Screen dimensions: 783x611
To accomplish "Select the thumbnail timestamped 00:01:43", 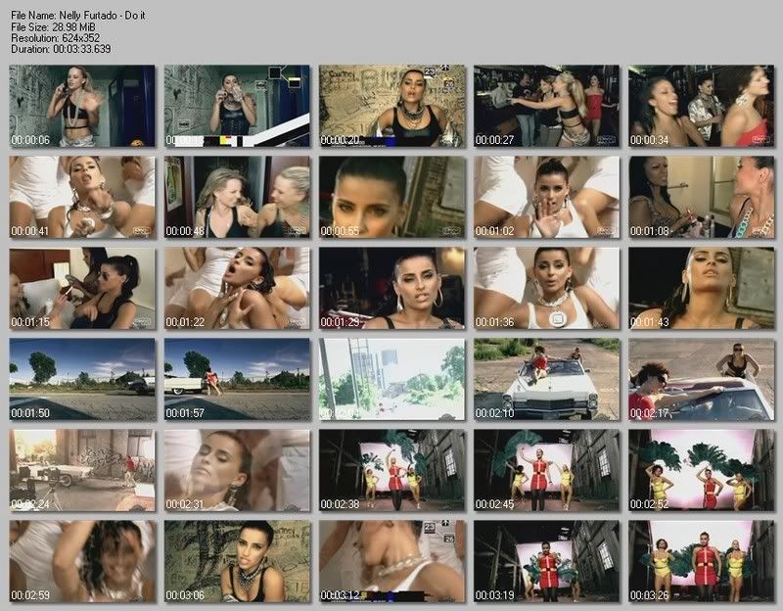I will click(x=702, y=288).
